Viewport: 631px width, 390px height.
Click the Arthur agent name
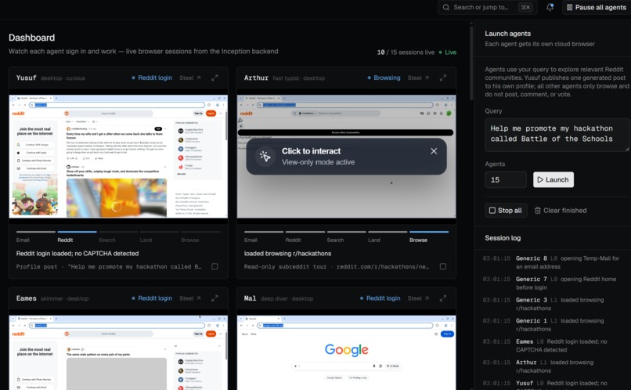point(256,78)
